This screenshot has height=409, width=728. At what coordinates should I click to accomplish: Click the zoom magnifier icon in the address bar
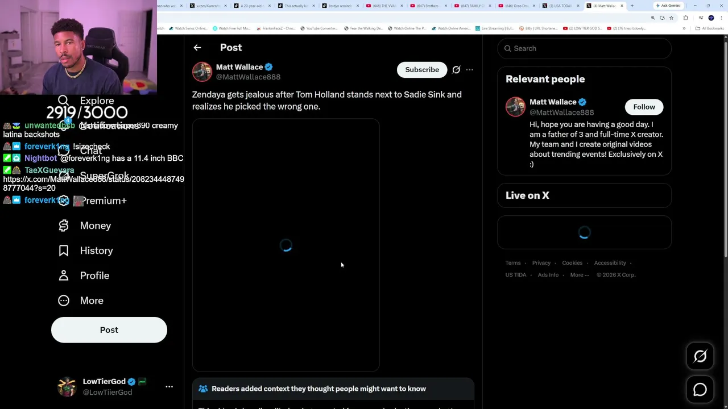coord(653,18)
